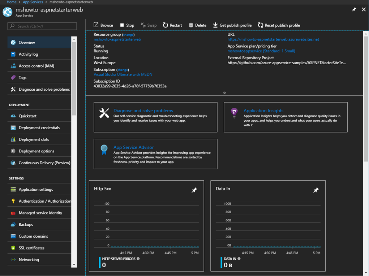Collapse the essentials section chevron

[224, 93]
